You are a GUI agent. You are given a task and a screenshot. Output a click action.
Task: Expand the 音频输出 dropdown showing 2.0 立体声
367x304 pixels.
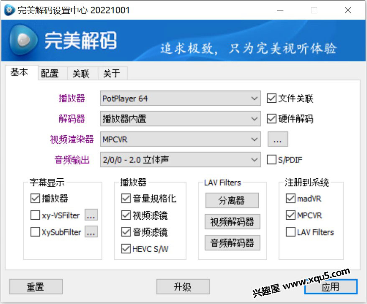pos(180,160)
